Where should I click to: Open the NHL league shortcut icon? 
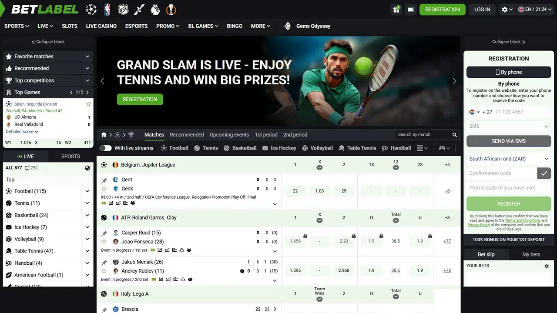(123, 9)
